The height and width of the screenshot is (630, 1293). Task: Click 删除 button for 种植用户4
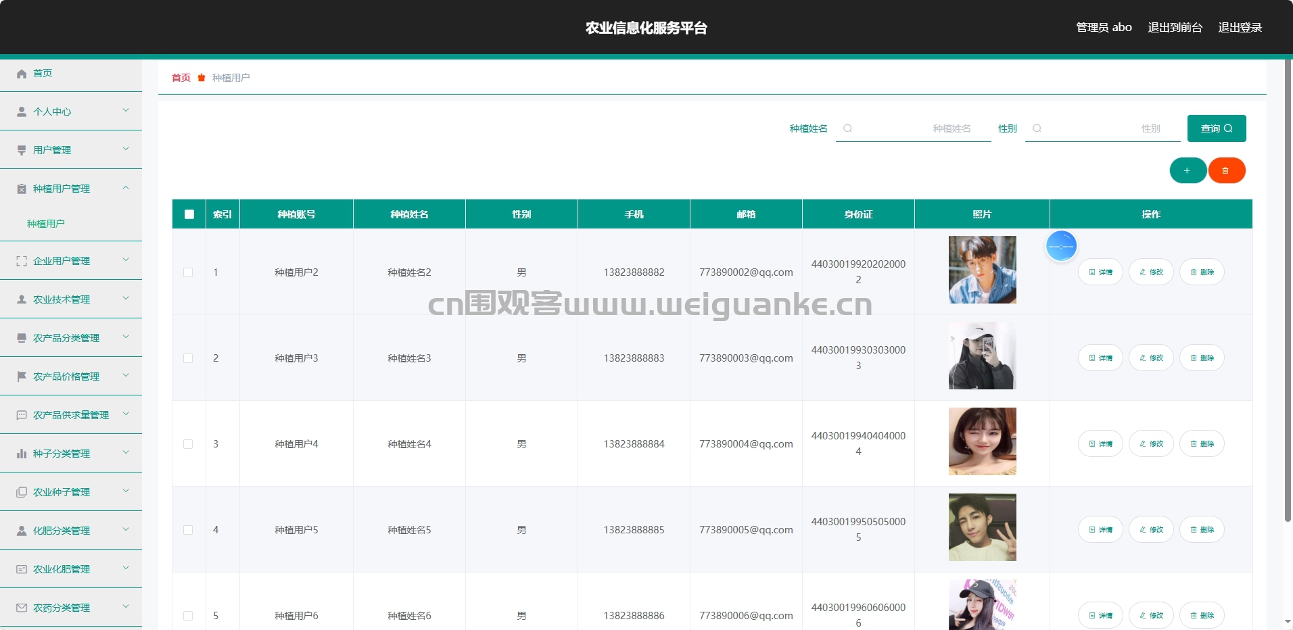(x=1202, y=443)
